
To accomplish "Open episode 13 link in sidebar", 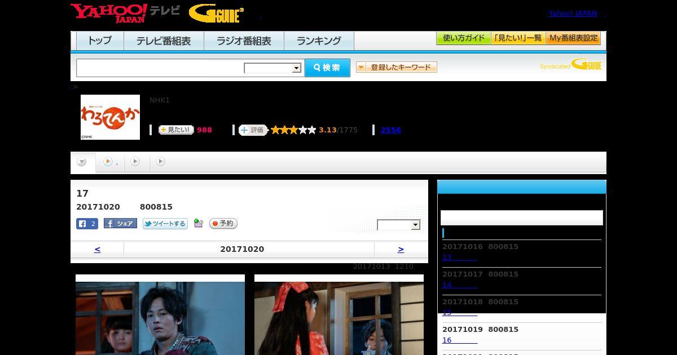I will (460, 258).
